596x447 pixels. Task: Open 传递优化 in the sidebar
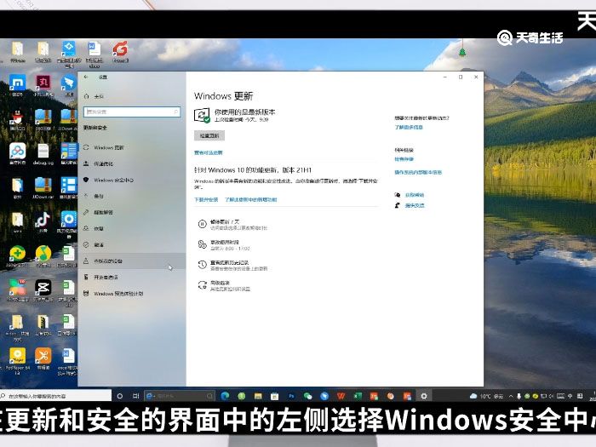click(x=132, y=163)
